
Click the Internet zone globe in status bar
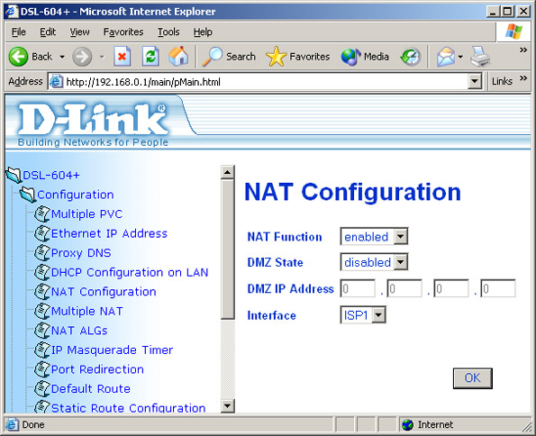(407, 424)
